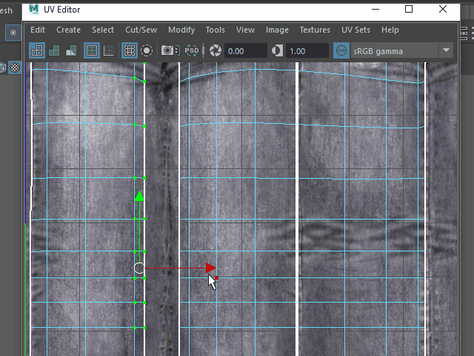This screenshot has width=474, height=356.
Task: Click the PSD network update icon
Action: [x=192, y=50]
